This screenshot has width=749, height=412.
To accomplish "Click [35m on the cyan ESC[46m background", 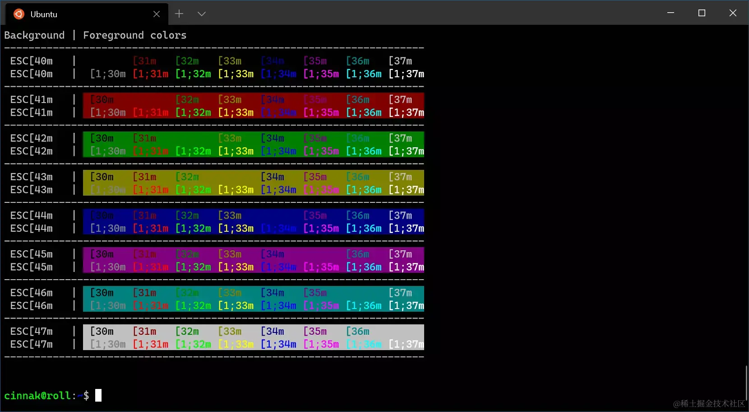I will 315,293.
